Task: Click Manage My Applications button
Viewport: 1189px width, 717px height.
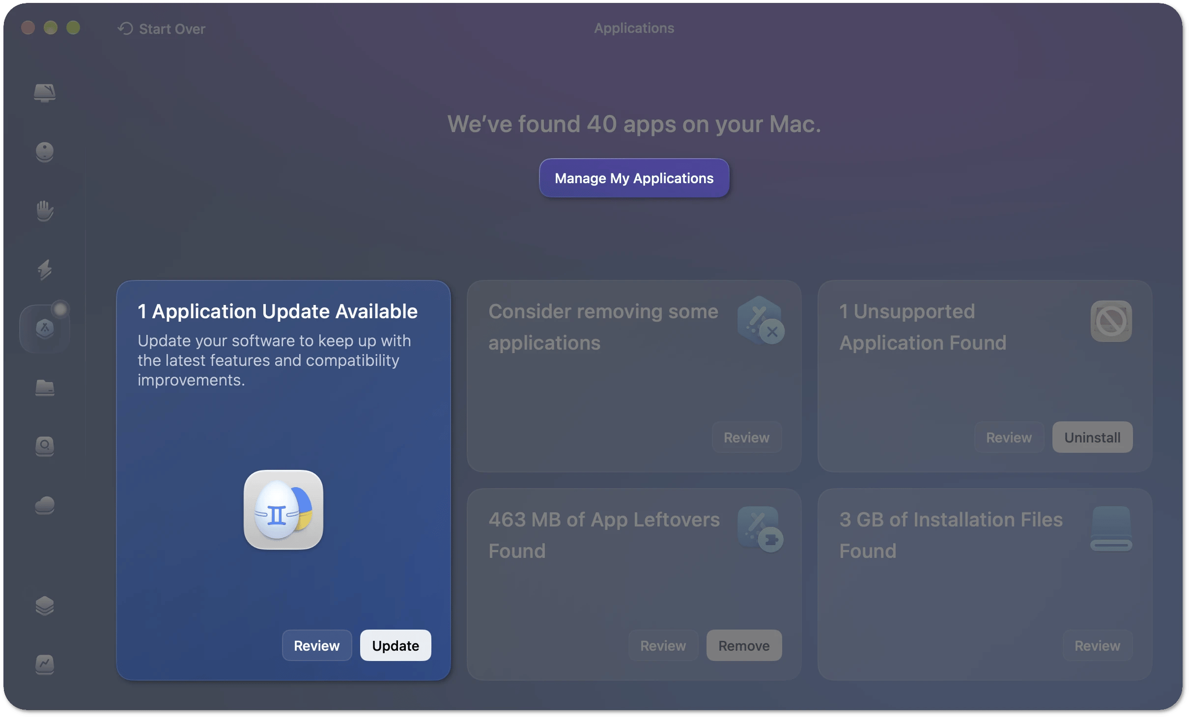Action: click(634, 178)
